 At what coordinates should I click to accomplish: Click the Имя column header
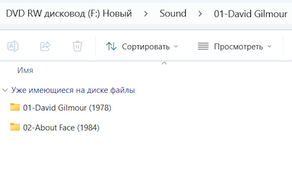pos(25,70)
